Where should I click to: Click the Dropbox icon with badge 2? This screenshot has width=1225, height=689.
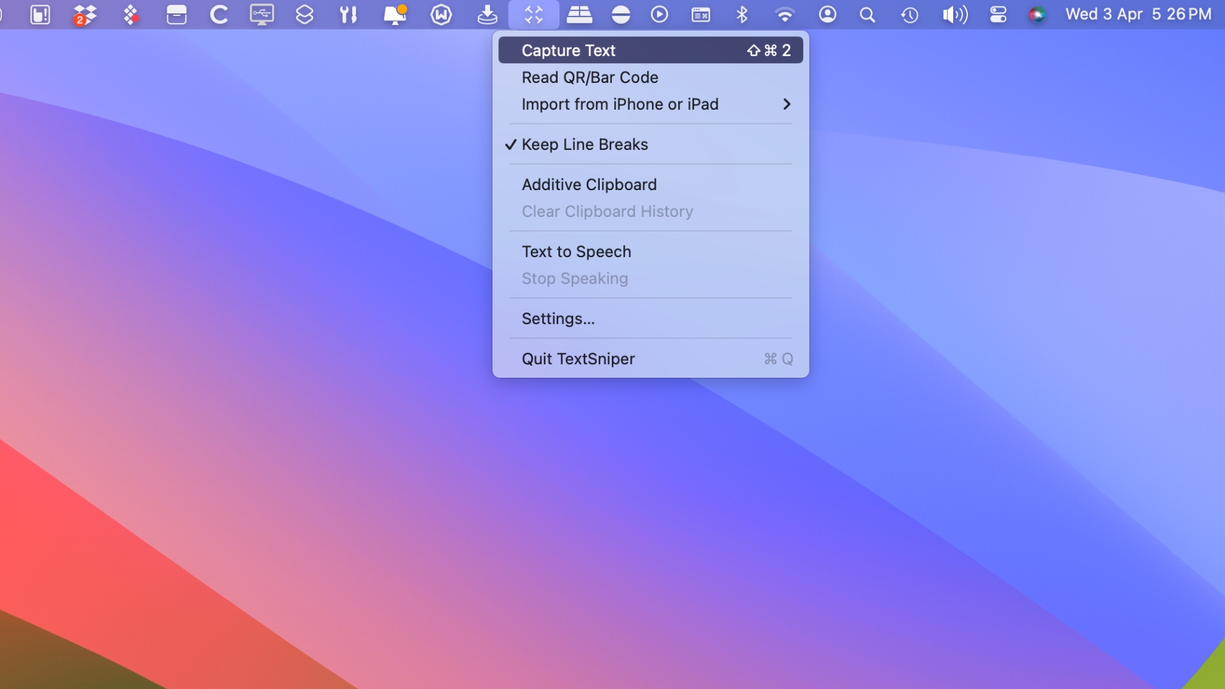point(84,15)
